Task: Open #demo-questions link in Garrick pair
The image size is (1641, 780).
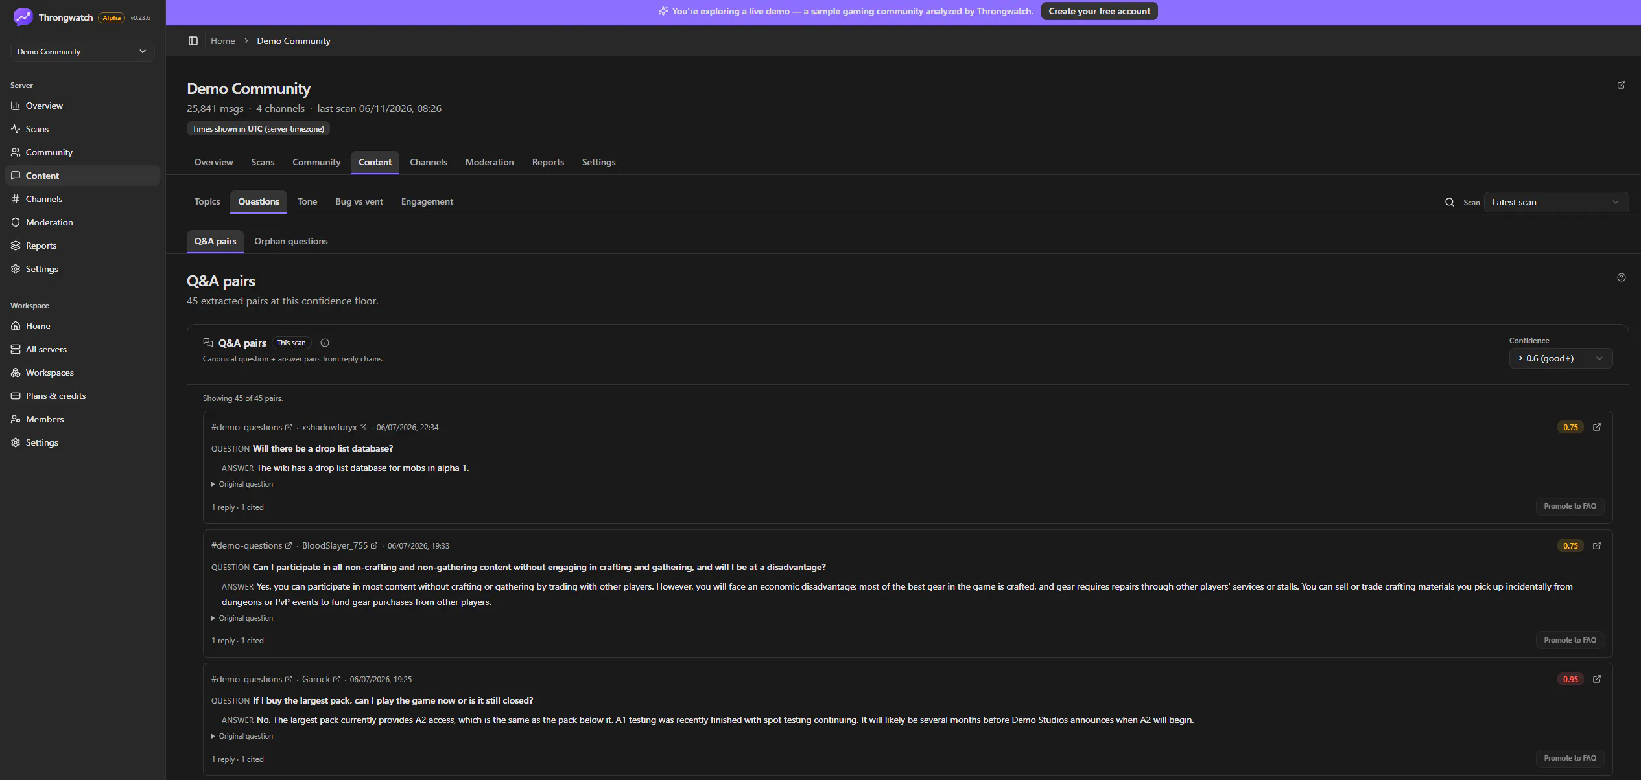Action: pos(252,679)
